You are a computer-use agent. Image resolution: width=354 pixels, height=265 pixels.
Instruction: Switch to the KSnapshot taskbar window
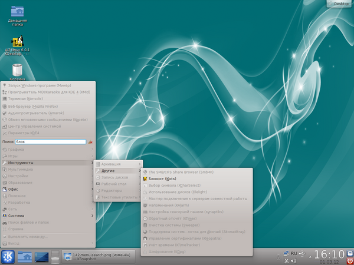click(97, 256)
